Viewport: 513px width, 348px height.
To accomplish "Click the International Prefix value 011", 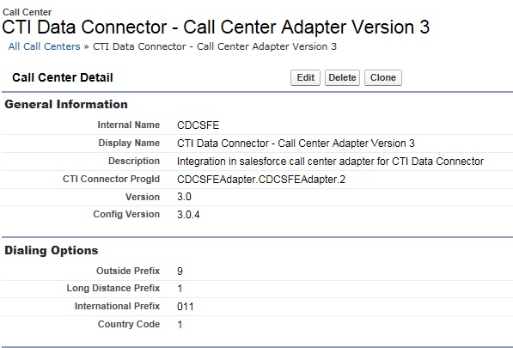I will [x=186, y=307].
